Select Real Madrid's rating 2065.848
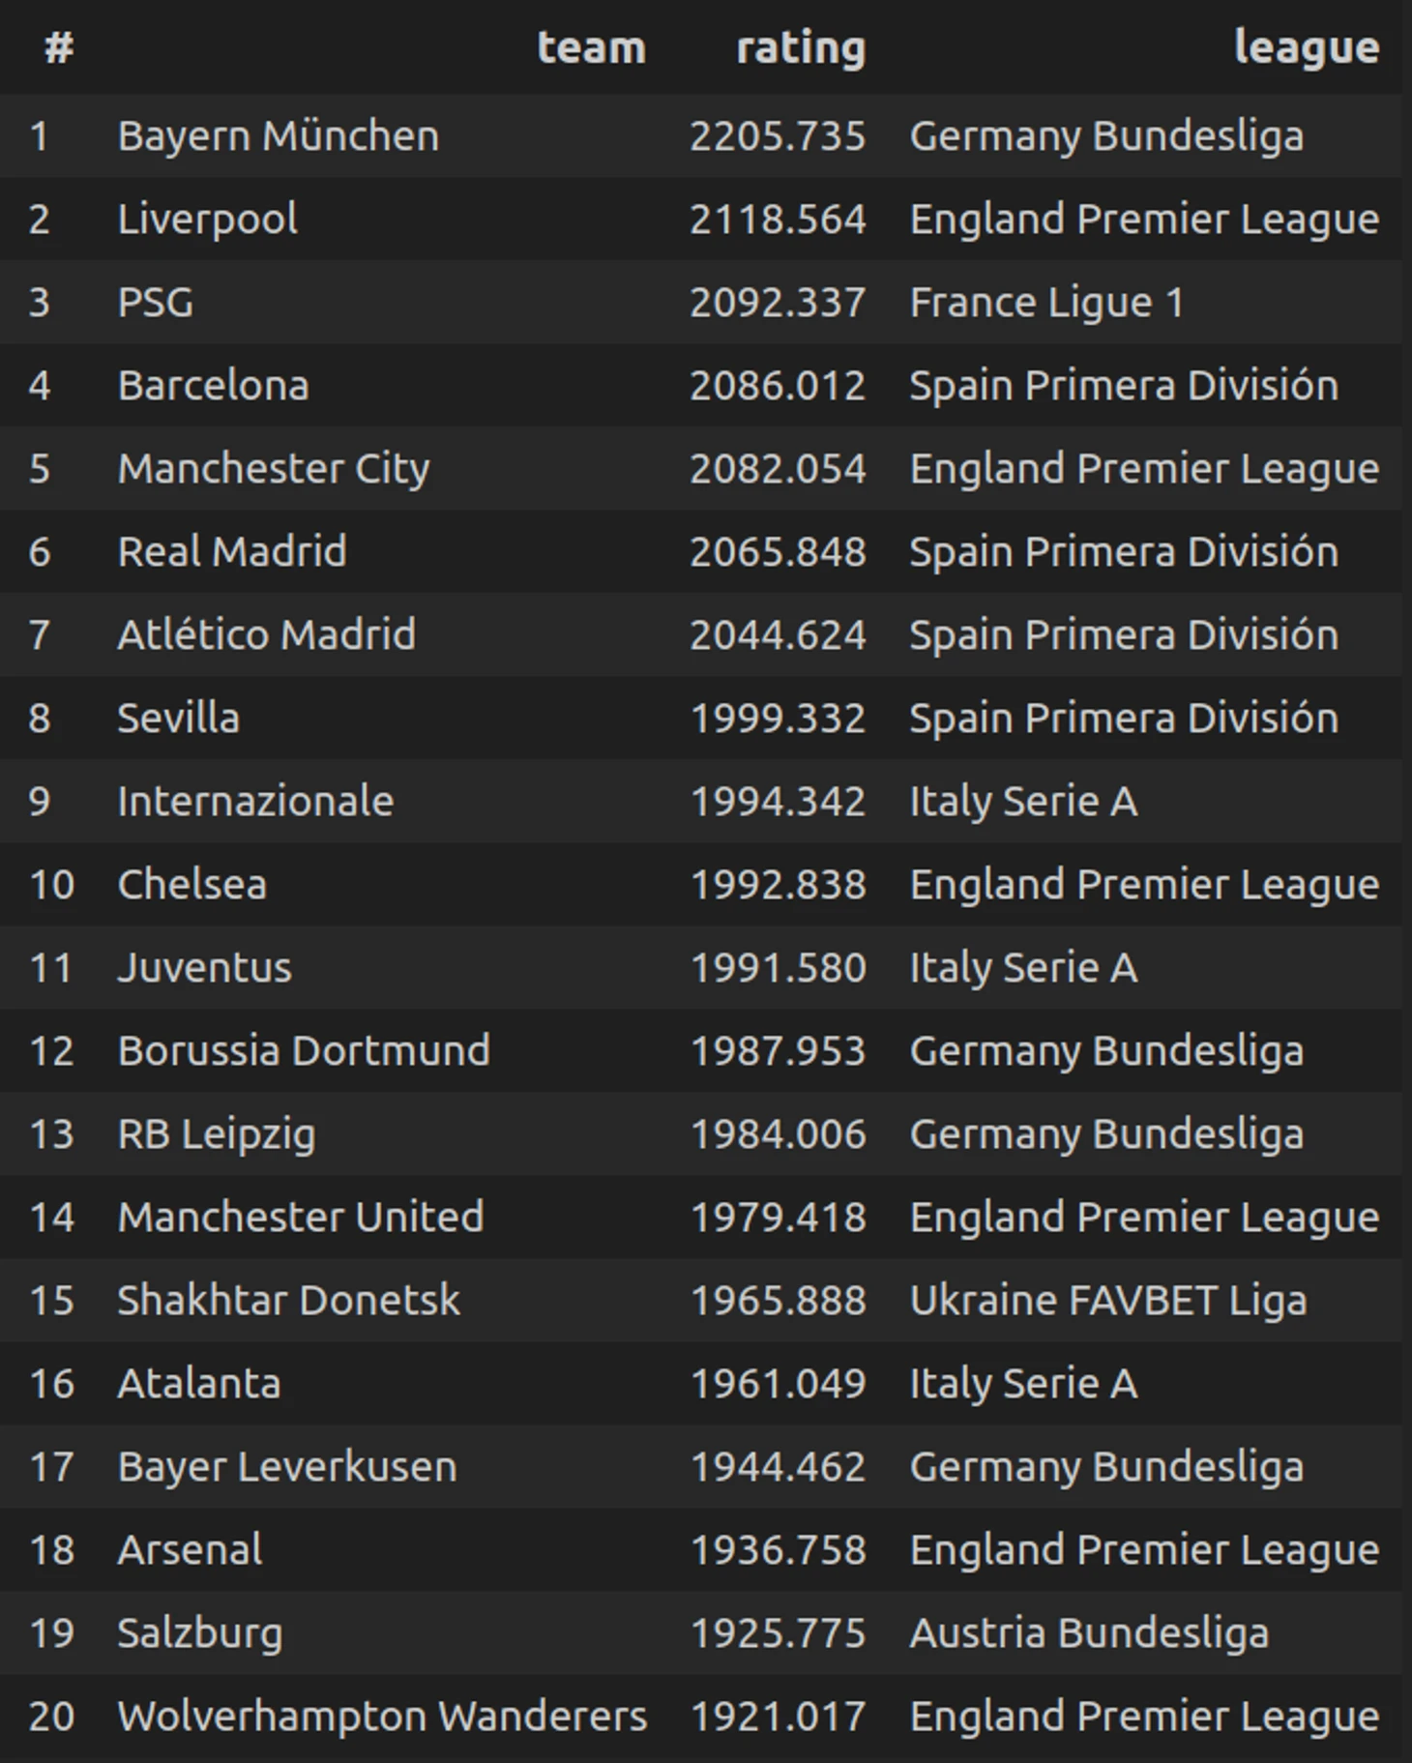1412x1763 pixels. pos(778,552)
